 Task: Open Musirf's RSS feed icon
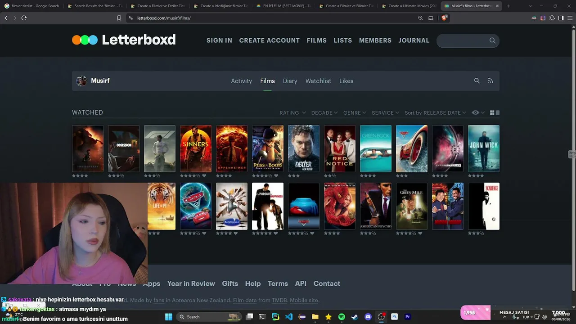pyautogui.click(x=490, y=81)
